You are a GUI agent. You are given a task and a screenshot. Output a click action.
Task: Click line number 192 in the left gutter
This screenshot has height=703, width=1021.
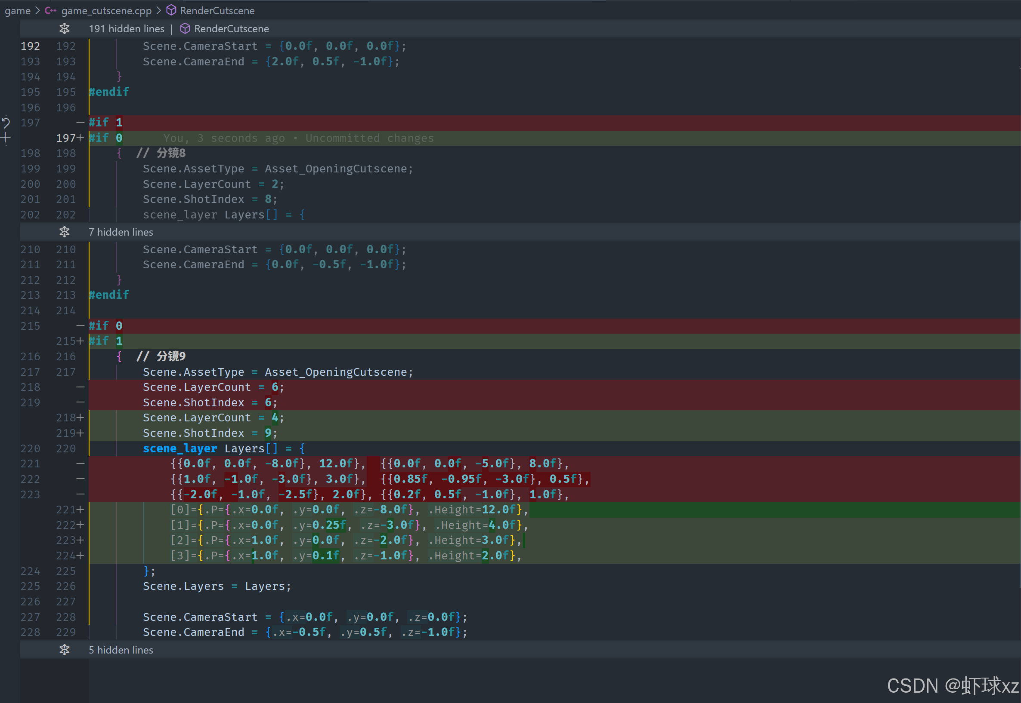30,46
